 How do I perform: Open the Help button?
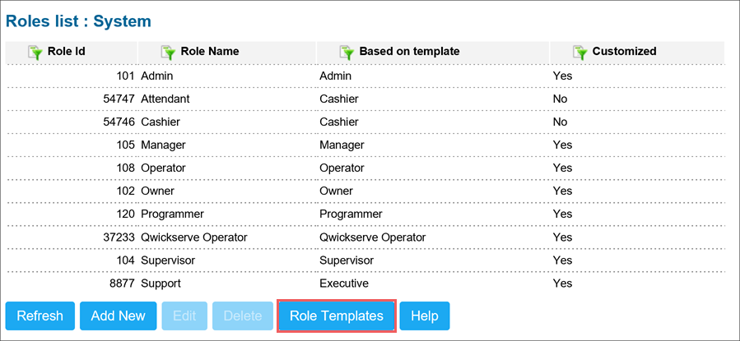[x=425, y=316]
